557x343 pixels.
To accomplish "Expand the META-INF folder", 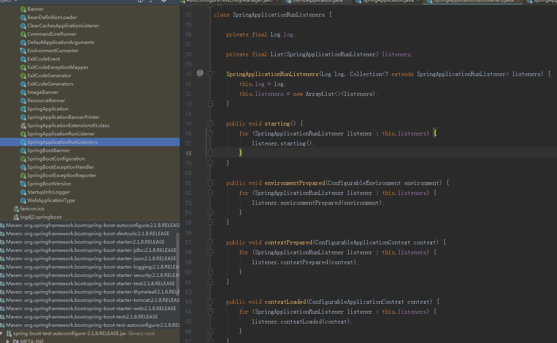I will point(8,341).
